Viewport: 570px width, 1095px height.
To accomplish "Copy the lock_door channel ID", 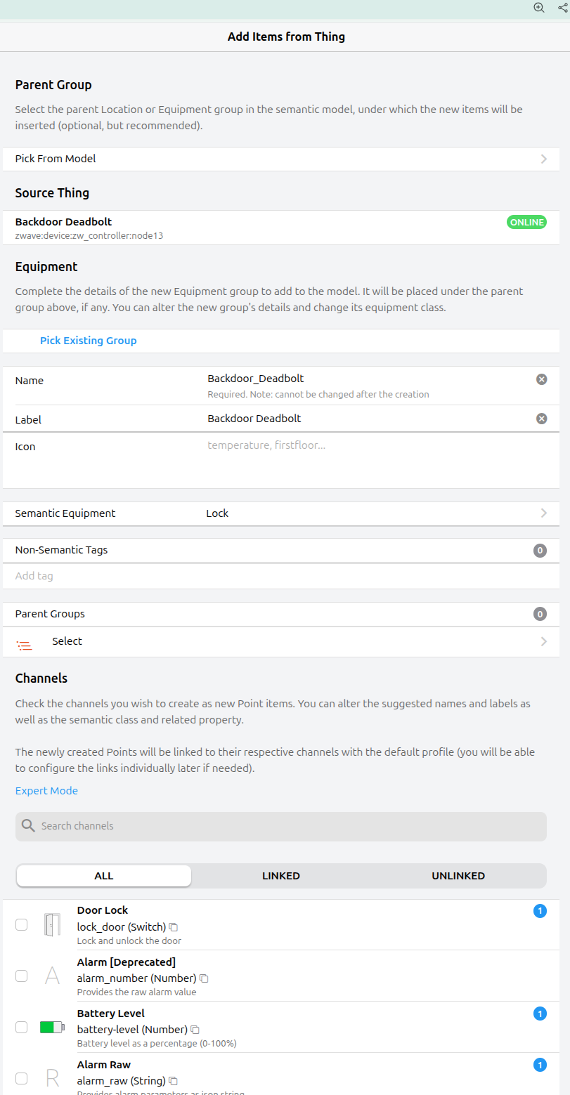I will (174, 927).
